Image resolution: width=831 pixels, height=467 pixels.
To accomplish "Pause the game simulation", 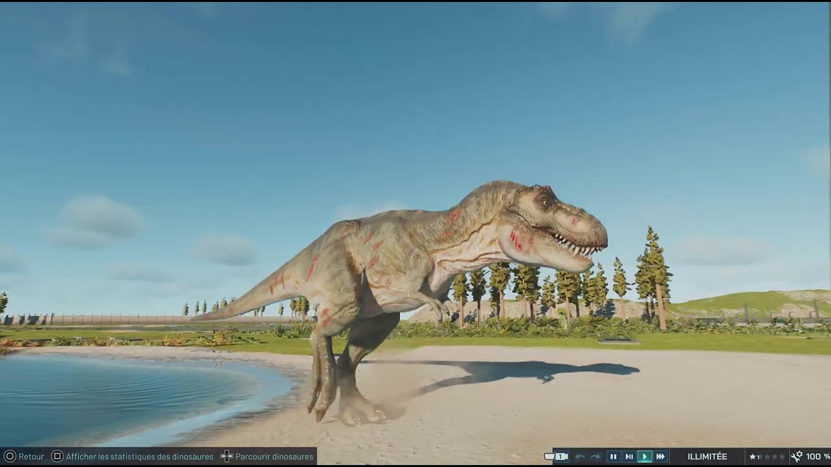I will (614, 457).
